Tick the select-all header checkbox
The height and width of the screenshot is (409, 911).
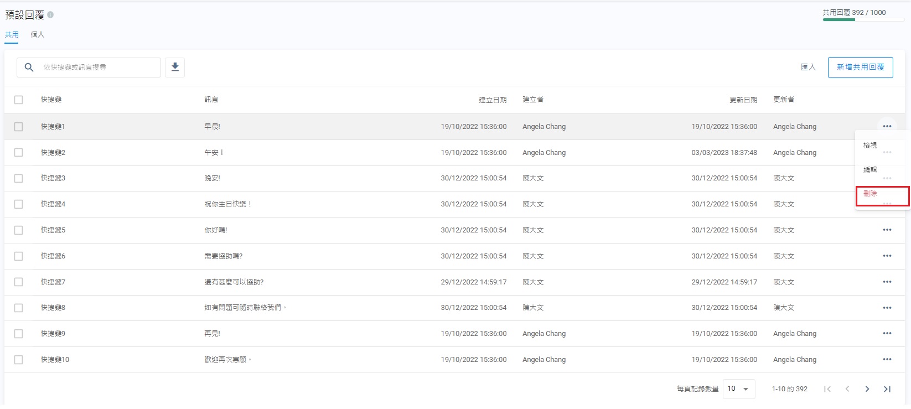tap(19, 100)
